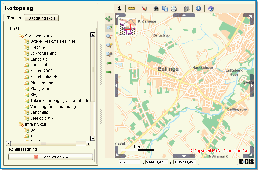Open the blue information circle icon
This screenshot has width=258, height=170.
199,8
